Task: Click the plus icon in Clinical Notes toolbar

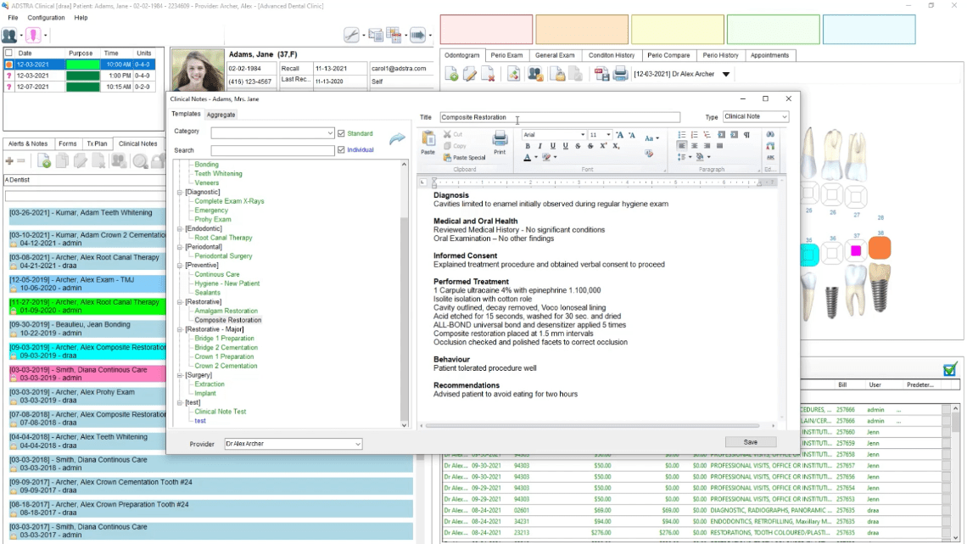Action: coord(9,161)
